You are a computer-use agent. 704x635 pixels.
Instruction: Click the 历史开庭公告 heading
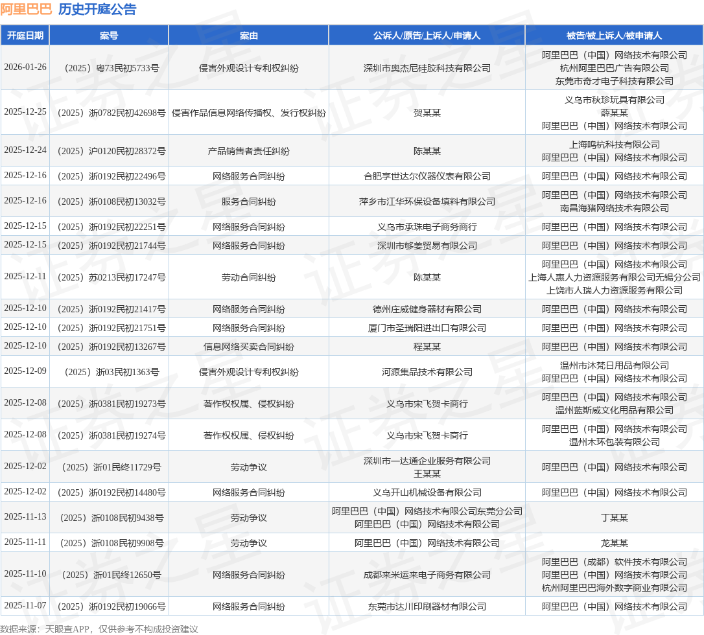click(97, 9)
